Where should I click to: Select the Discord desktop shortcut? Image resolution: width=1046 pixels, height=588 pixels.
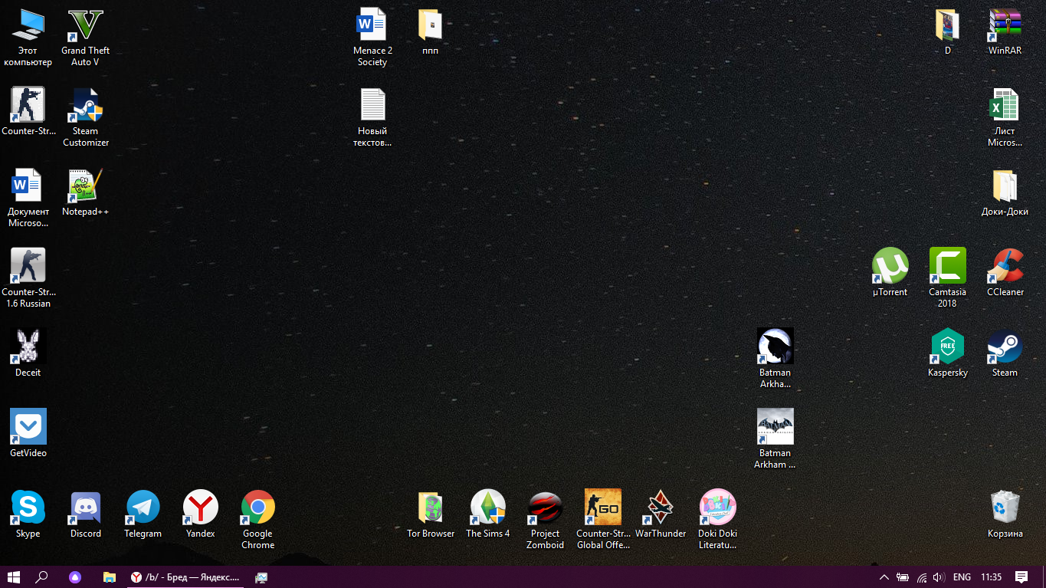coord(85,514)
